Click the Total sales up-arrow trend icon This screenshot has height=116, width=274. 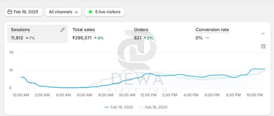(95, 38)
